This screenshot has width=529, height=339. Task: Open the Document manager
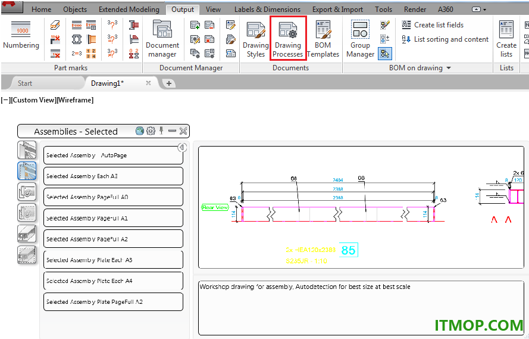(x=162, y=39)
